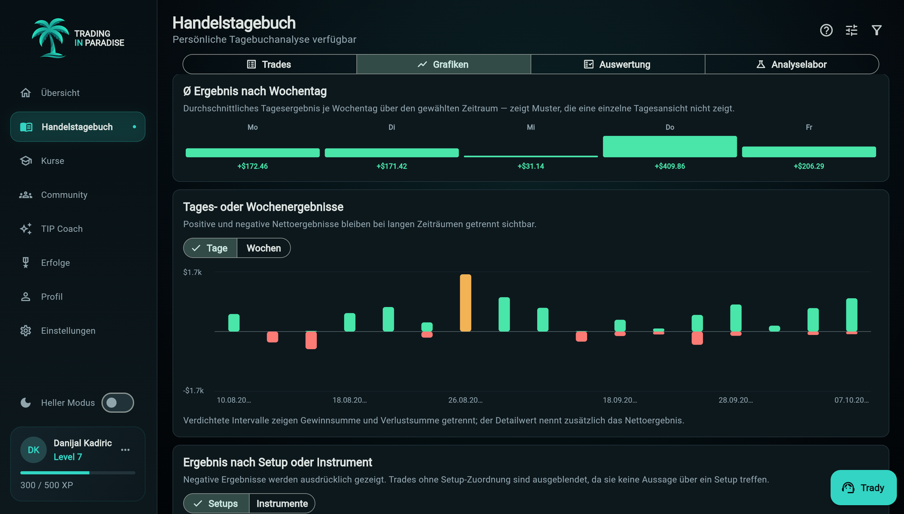Viewport: 904px width, 514px height.
Task: Click the flask icon in Analyselabor tab
Action: (761, 64)
